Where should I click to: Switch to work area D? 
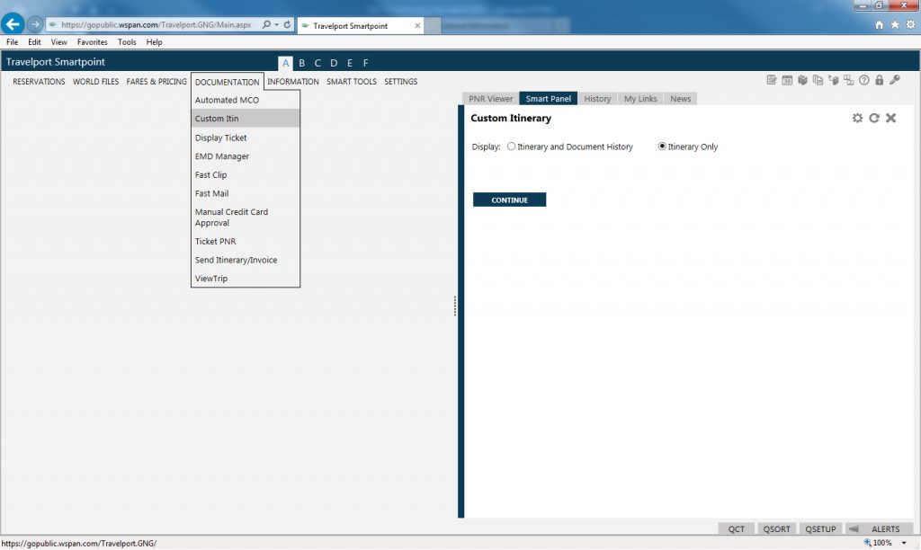334,63
